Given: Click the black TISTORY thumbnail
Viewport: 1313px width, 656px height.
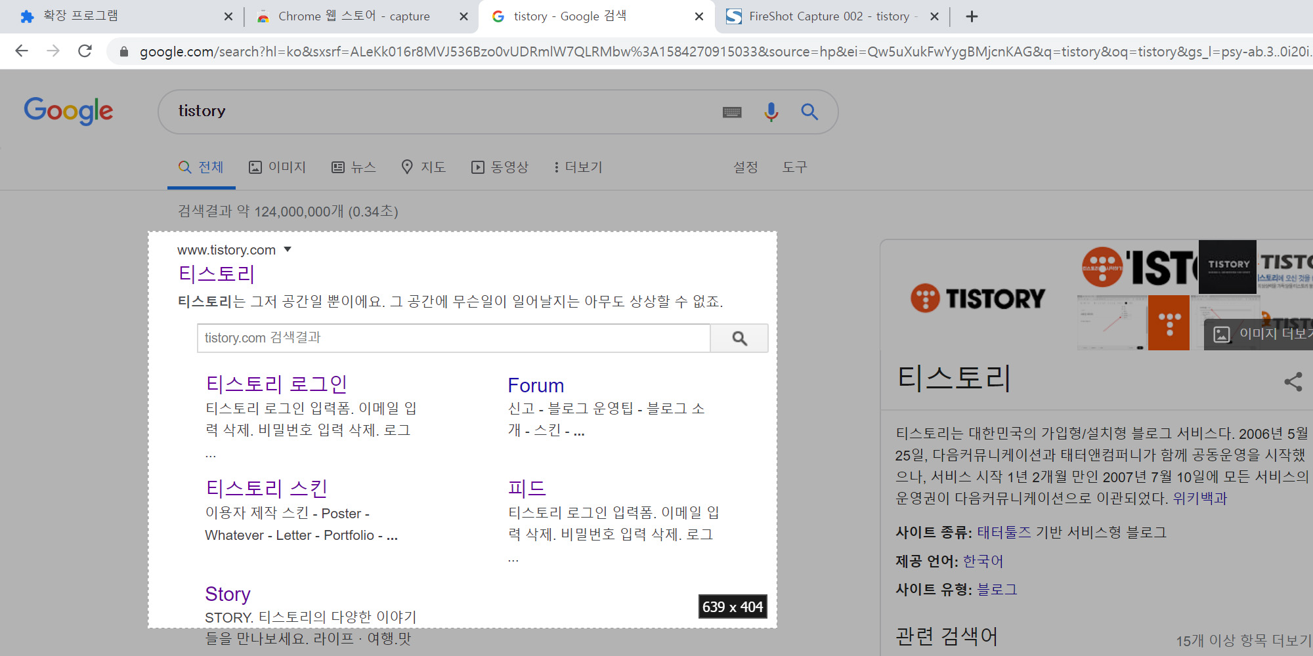Looking at the screenshot, I should [1227, 266].
